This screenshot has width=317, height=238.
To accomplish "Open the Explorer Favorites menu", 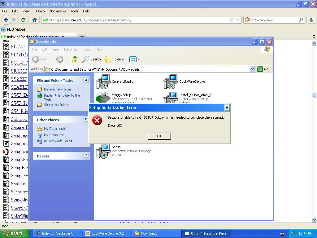I will click(x=71, y=49).
